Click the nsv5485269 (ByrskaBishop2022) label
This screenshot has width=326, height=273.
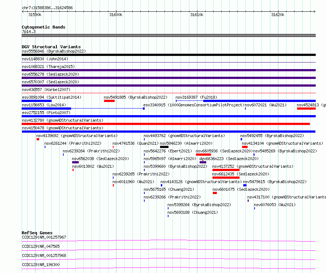tap(285, 151)
